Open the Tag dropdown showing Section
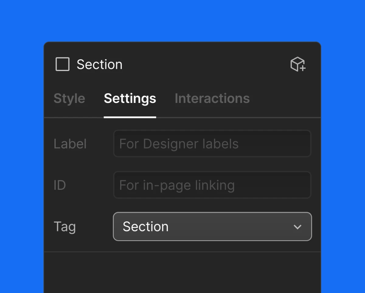Viewport: 365px width, 293px height. coord(212,227)
